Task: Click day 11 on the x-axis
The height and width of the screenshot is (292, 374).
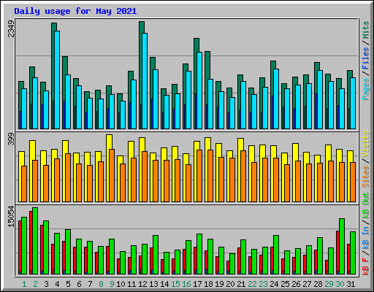Action: pos(131,284)
